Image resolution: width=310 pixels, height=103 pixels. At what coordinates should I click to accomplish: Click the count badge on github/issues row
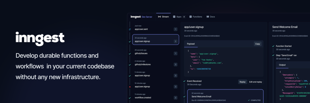click(x=175, y=54)
